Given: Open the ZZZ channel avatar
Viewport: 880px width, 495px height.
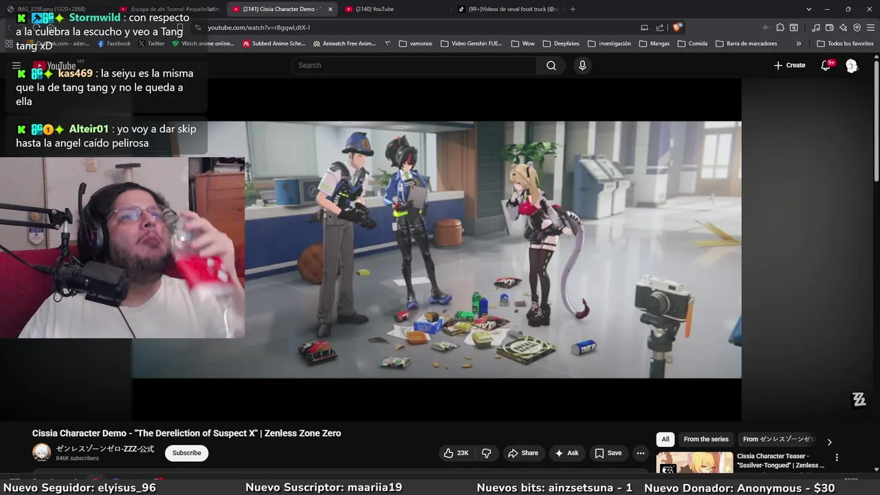Looking at the screenshot, I should (42, 452).
